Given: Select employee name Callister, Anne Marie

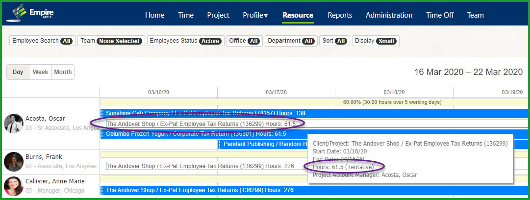Looking at the screenshot, I should coord(55,181).
